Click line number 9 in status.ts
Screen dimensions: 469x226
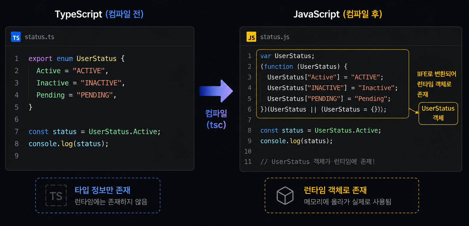pyautogui.click(x=17, y=156)
